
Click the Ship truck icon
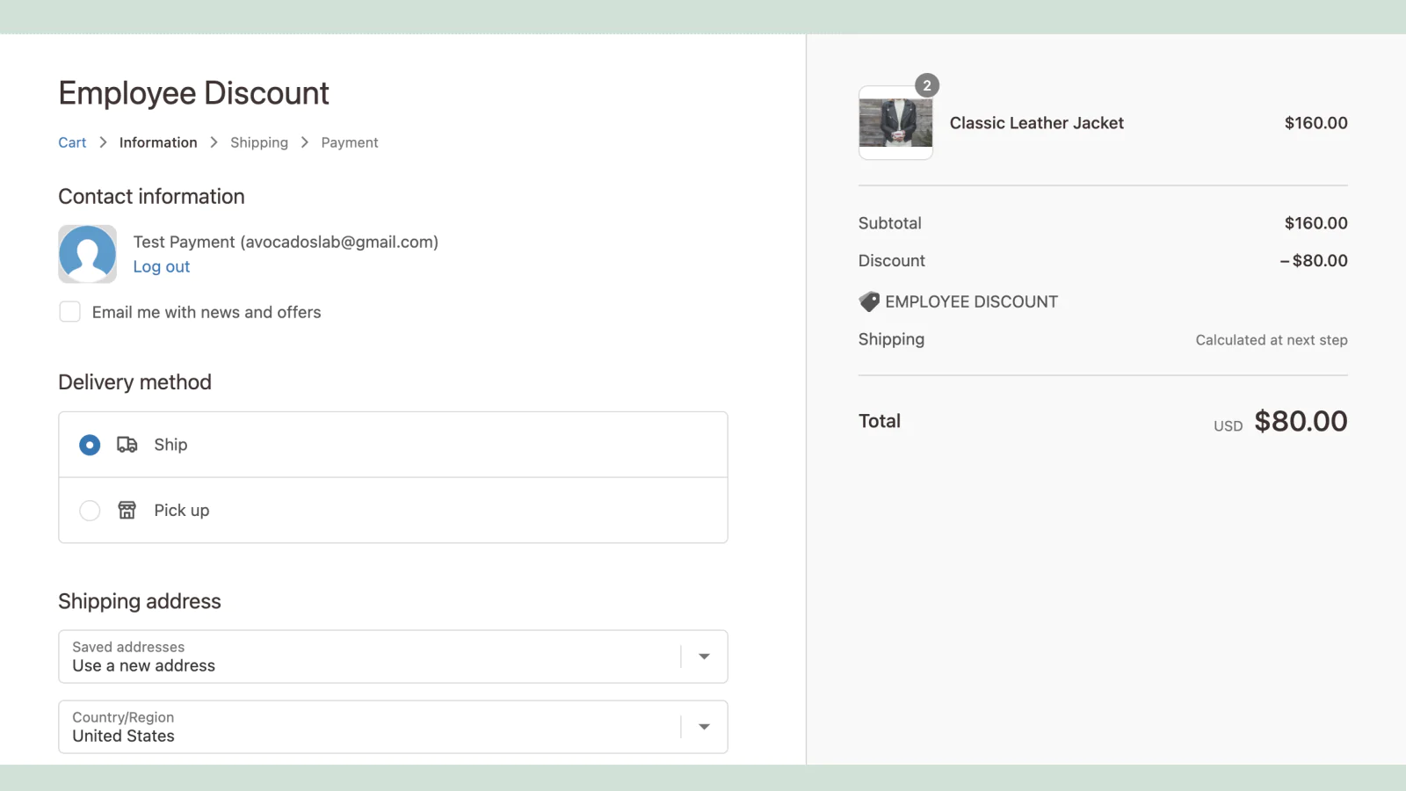point(127,445)
